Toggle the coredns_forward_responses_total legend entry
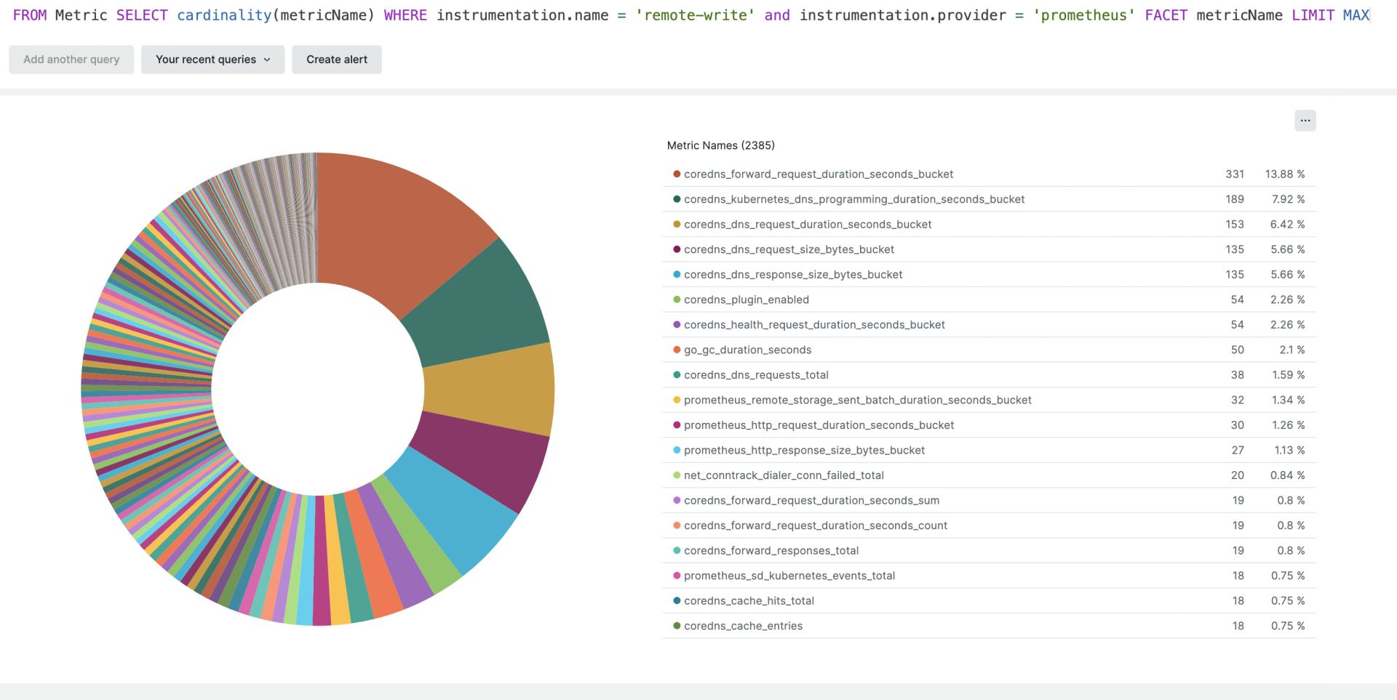This screenshot has width=1397, height=700. click(771, 550)
